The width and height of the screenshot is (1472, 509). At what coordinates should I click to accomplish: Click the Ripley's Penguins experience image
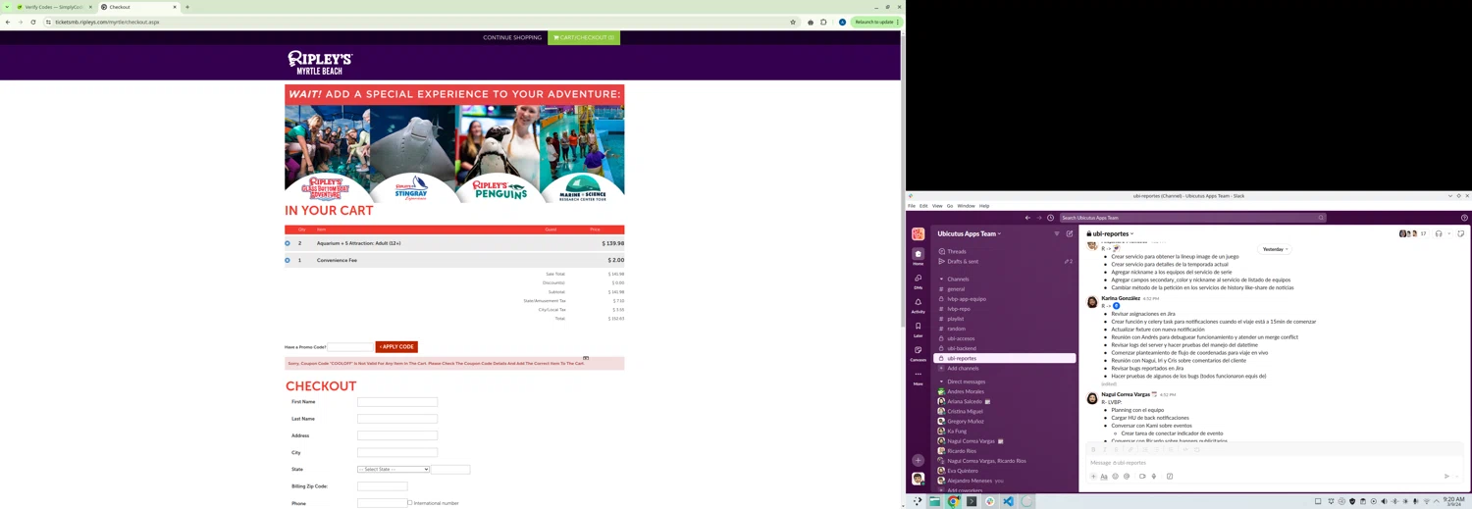[x=498, y=154]
